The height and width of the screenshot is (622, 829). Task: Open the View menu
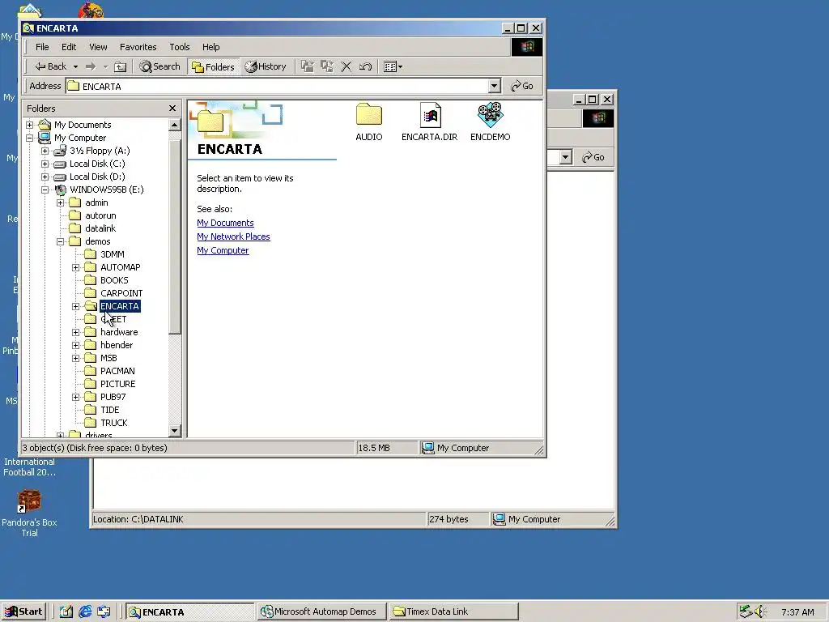coord(98,47)
